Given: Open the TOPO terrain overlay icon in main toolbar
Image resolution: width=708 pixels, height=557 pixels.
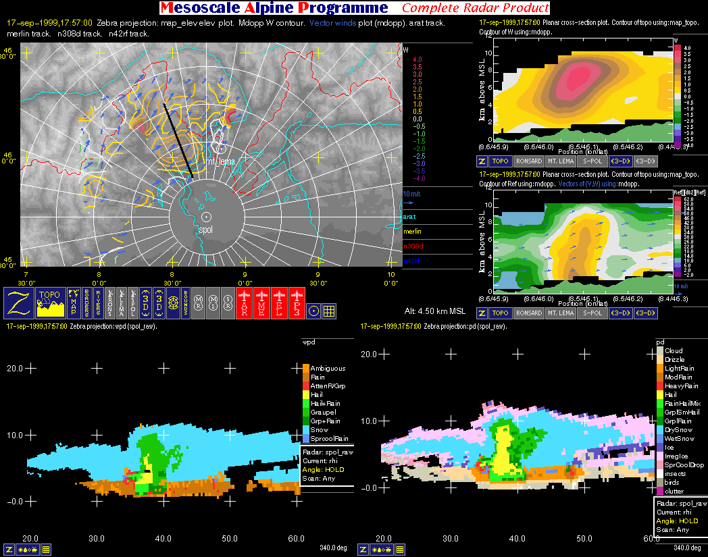Looking at the screenshot, I should (x=50, y=303).
